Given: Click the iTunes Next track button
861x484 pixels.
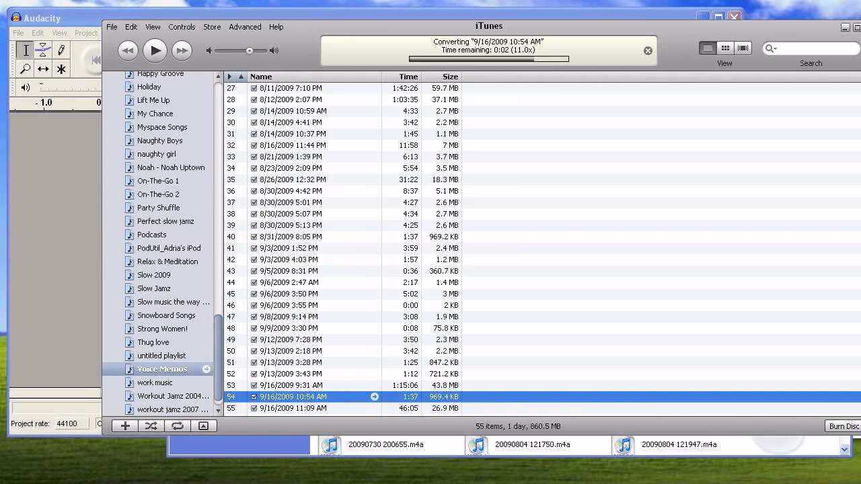Looking at the screenshot, I should (182, 50).
